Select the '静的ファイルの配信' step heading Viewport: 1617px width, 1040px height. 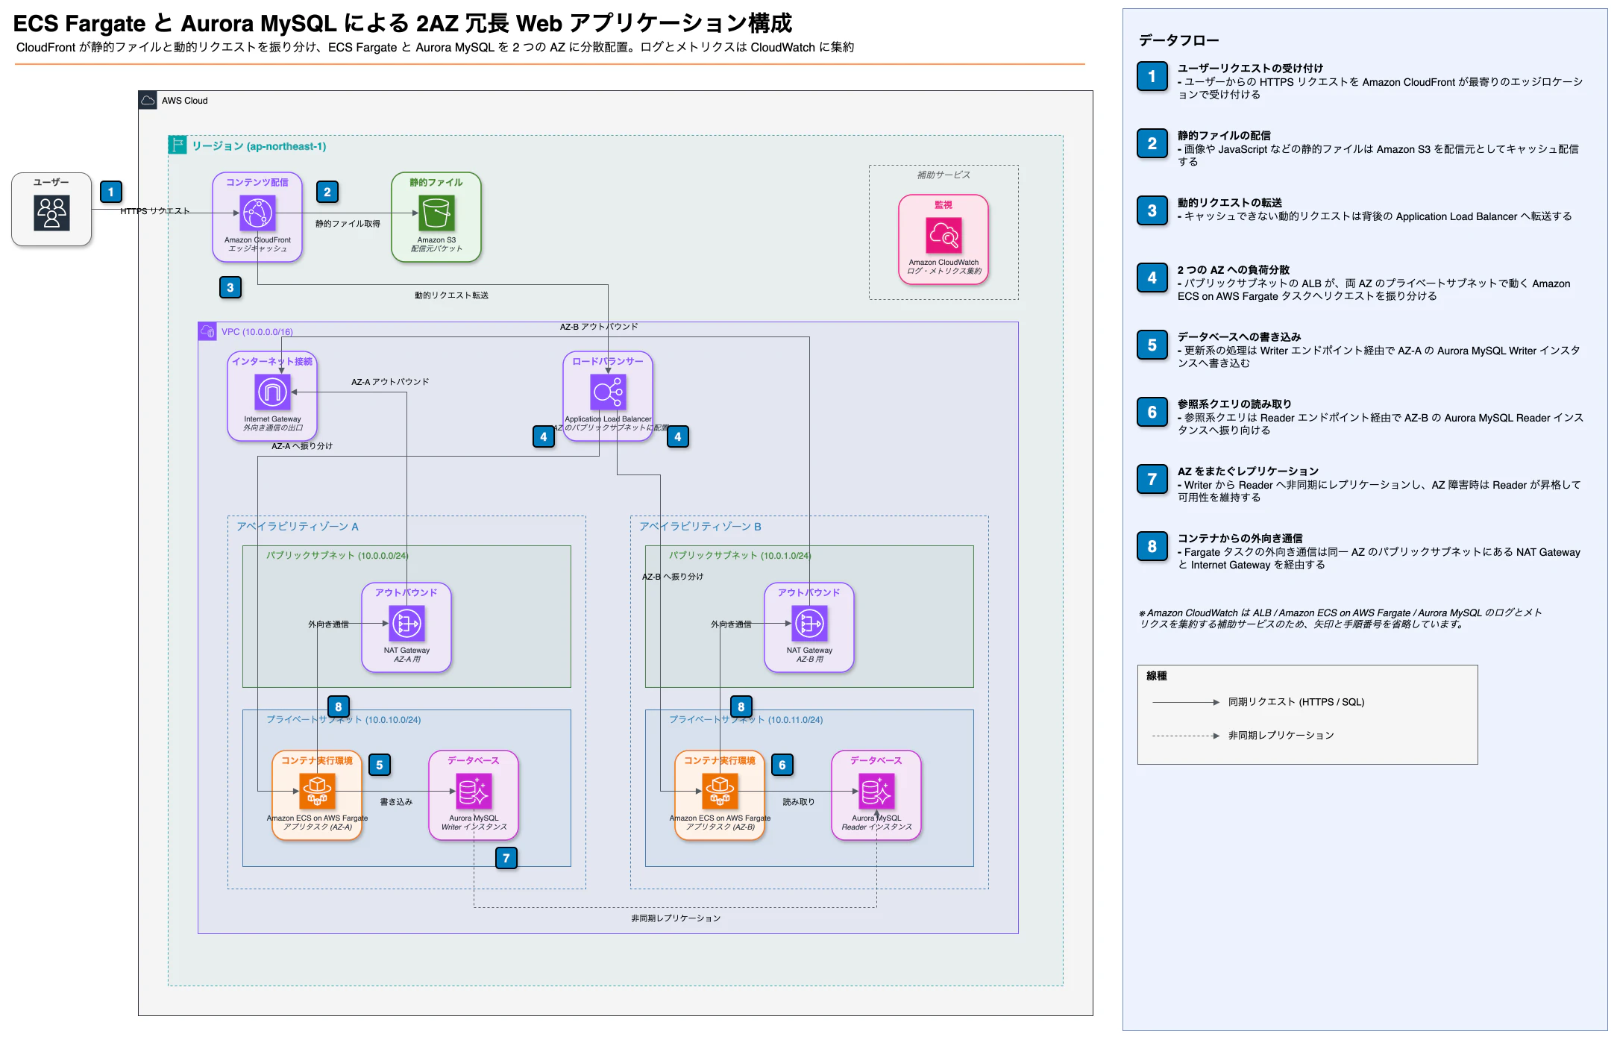click(x=1224, y=135)
